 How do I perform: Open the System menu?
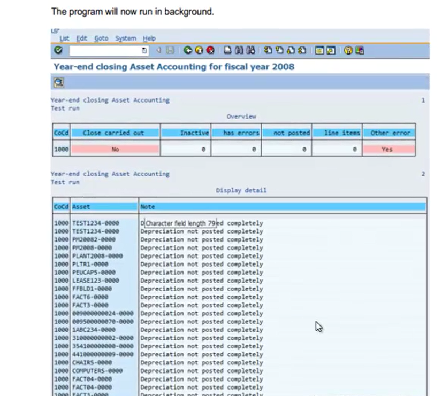126,38
